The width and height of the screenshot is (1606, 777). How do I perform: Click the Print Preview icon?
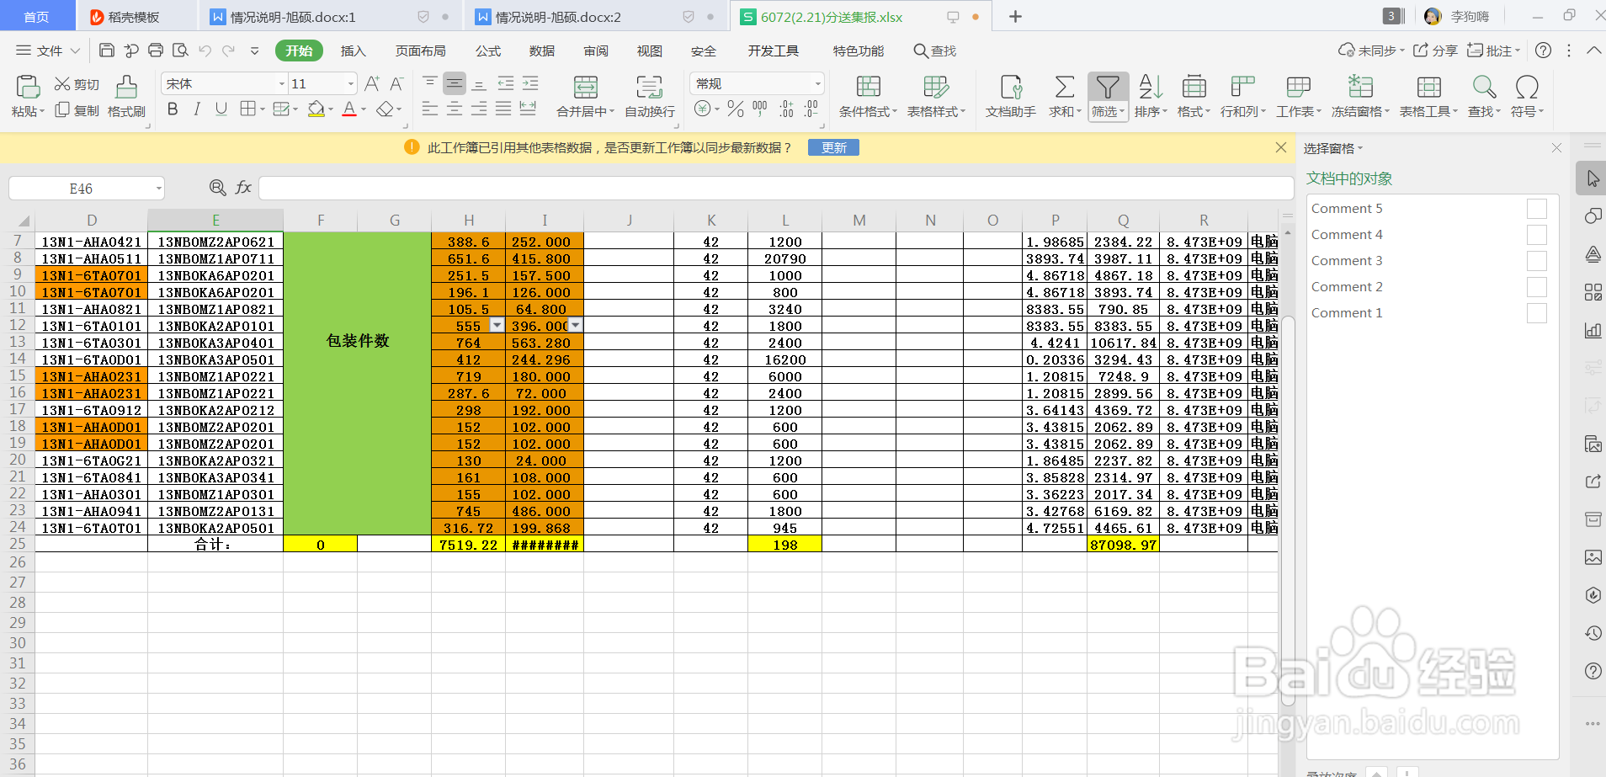(180, 51)
